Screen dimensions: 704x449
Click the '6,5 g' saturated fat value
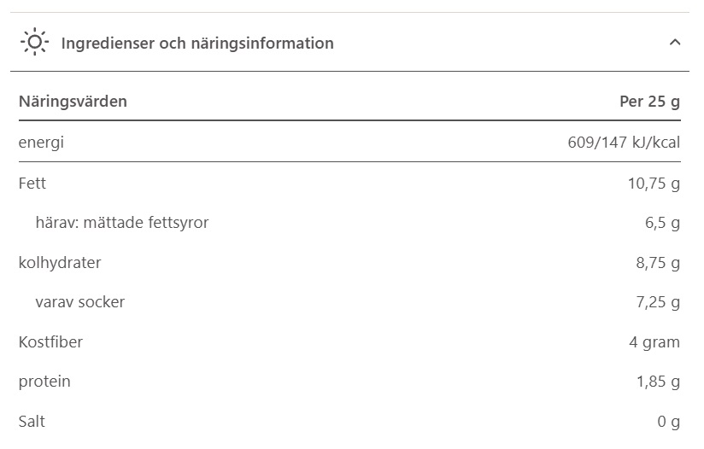pos(662,223)
